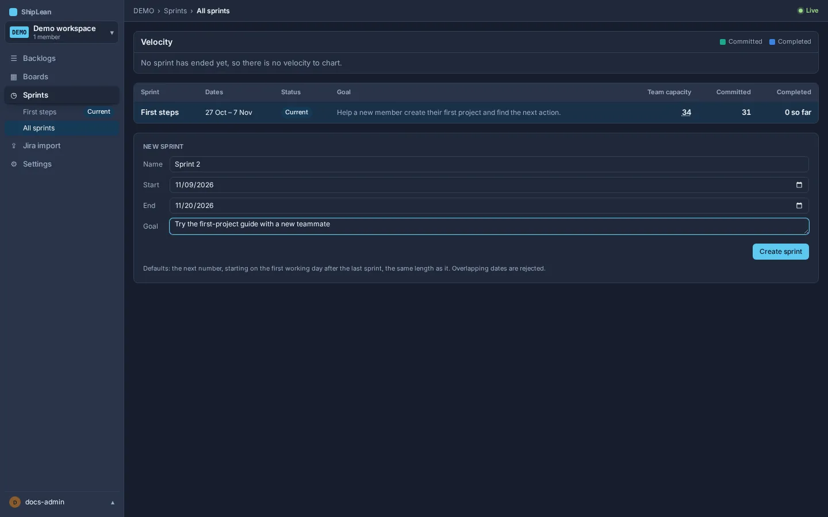Click the Team capacity column header
This screenshot has height=517, width=828.
(669, 92)
